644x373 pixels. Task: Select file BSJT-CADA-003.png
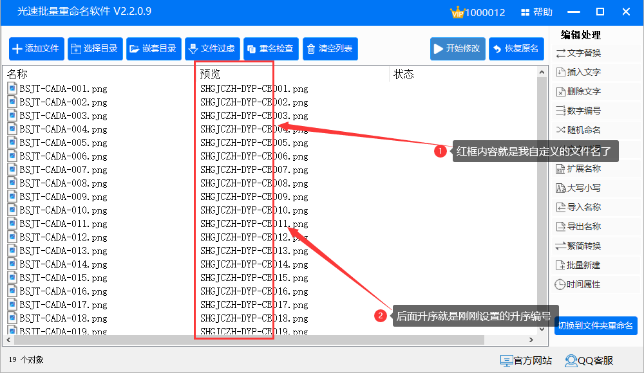(x=63, y=116)
